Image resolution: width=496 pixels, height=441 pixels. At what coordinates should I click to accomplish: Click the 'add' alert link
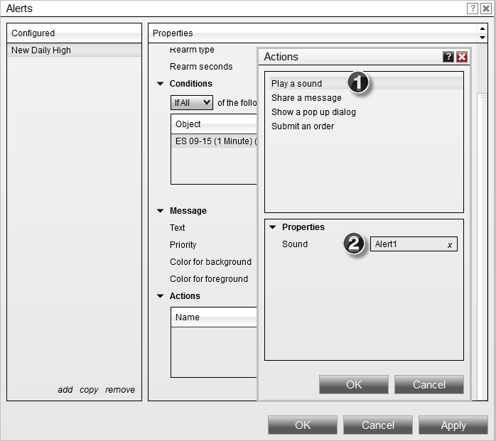pyautogui.click(x=65, y=390)
